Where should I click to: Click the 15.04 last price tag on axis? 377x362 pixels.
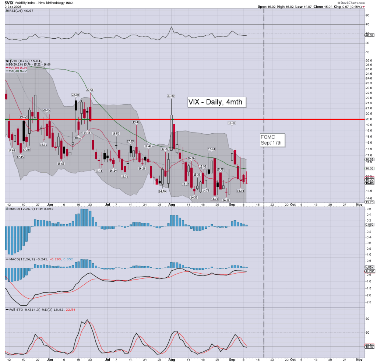coord(369,183)
